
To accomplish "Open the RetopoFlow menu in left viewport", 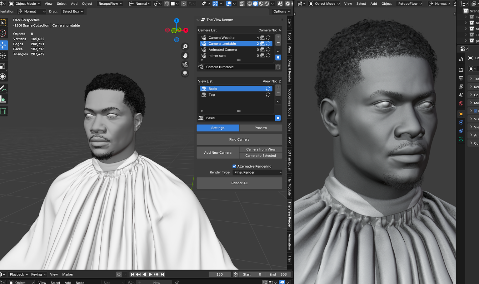I will tap(111, 4).
